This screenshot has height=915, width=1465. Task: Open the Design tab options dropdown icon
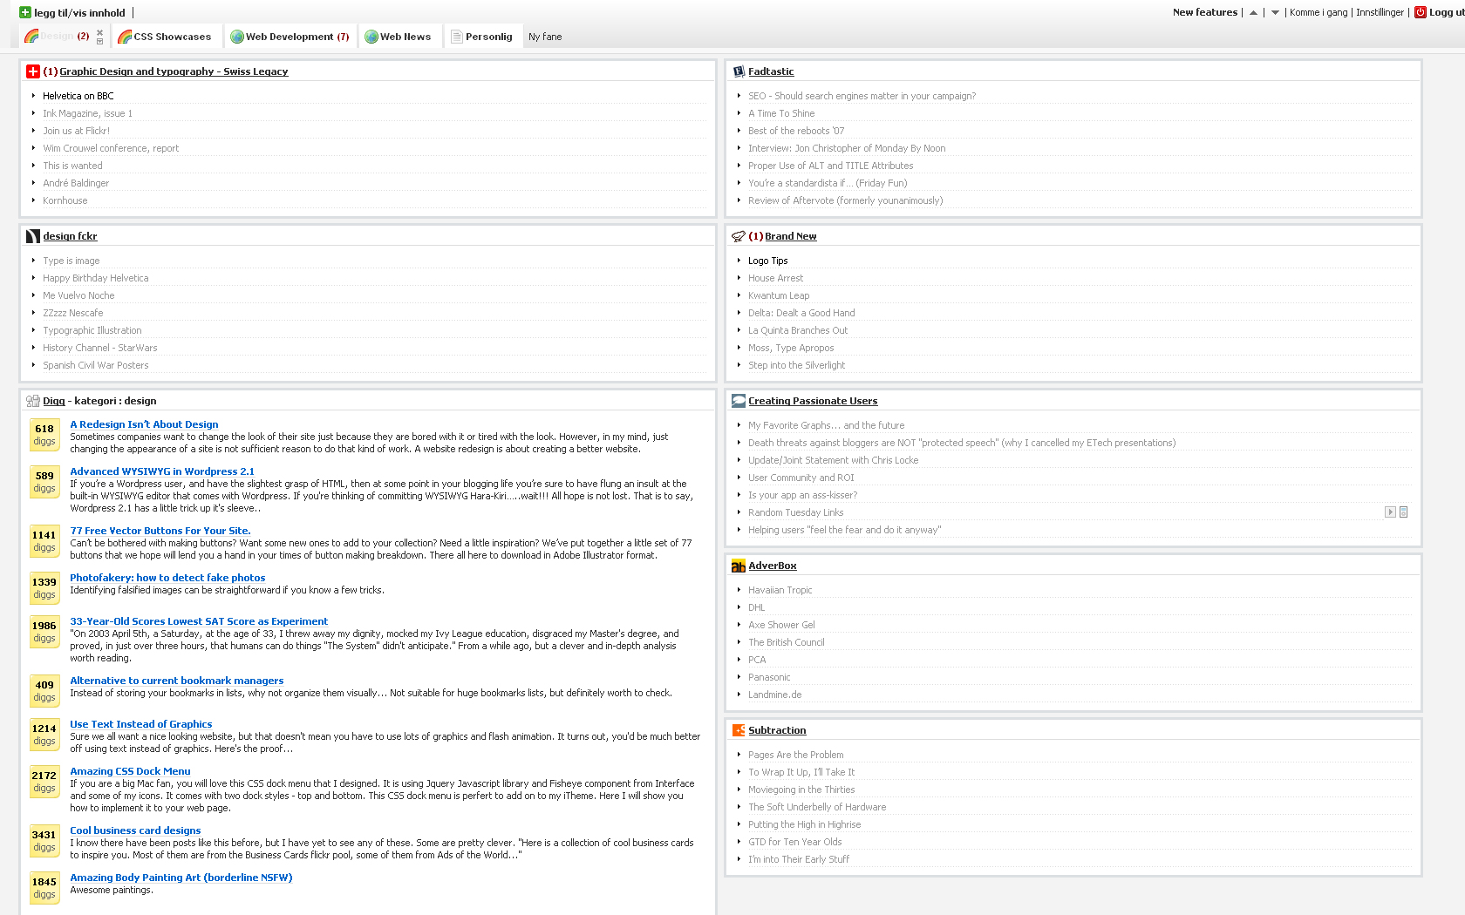tap(99, 41)
